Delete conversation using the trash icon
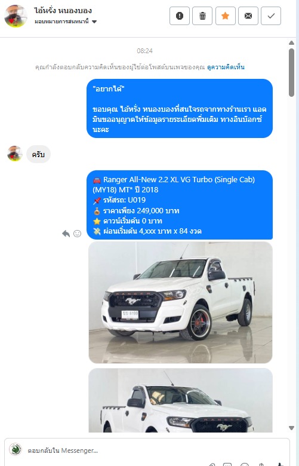The image size is (299, 466). click(202, 16)
